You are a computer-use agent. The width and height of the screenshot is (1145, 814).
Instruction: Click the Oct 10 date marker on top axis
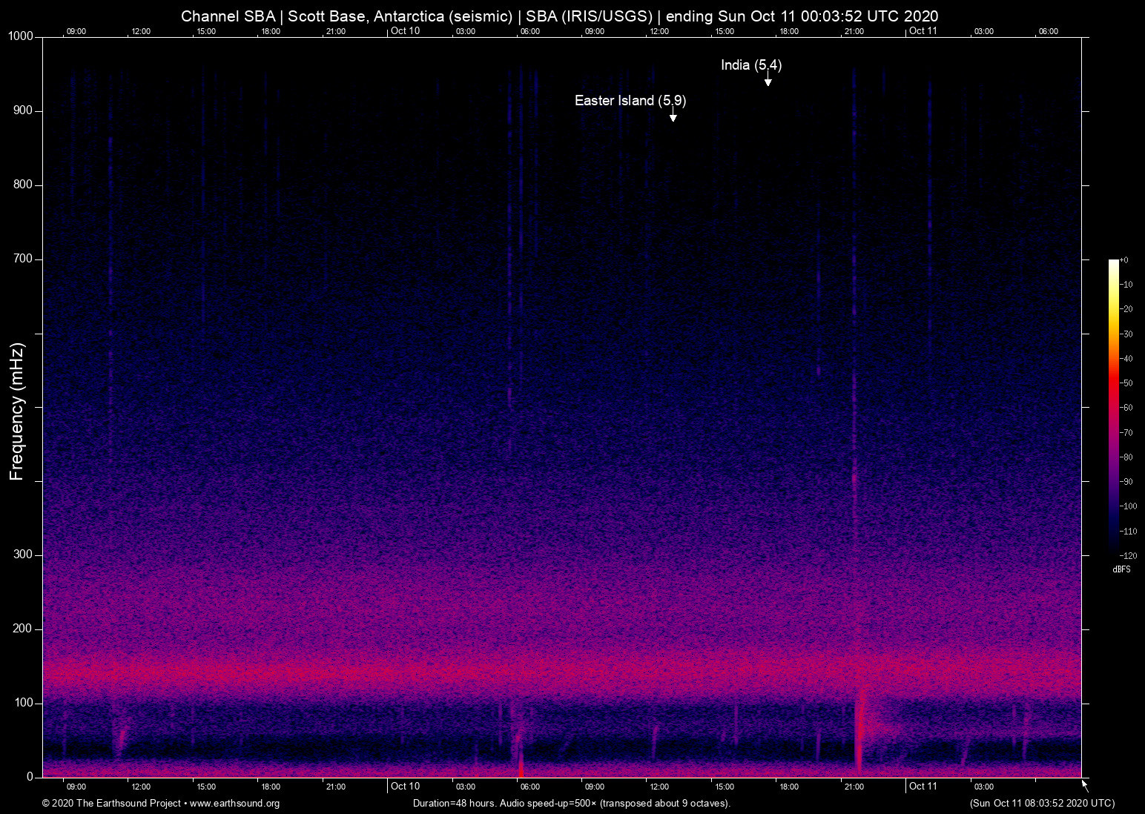[x=405, y=30]
